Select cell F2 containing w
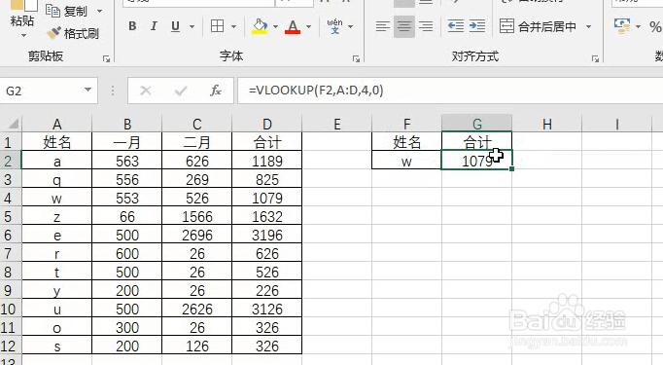 406,160
